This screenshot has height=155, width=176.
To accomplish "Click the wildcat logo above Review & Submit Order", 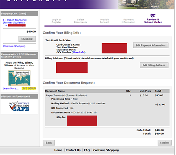I will click(x=153, y=16).
